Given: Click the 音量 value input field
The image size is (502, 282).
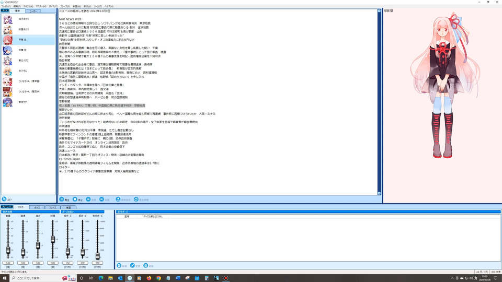Looking at the screenshot, I should pos(8,263).
